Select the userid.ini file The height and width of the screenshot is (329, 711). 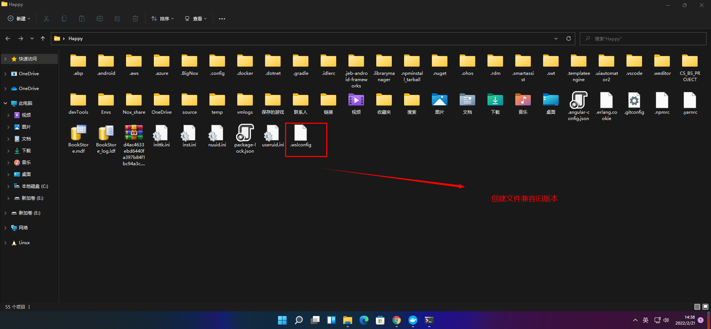pos(273,136)
